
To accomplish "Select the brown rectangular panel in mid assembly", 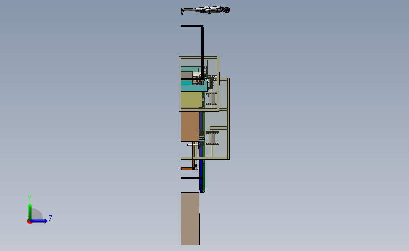I will click(190, 127).
